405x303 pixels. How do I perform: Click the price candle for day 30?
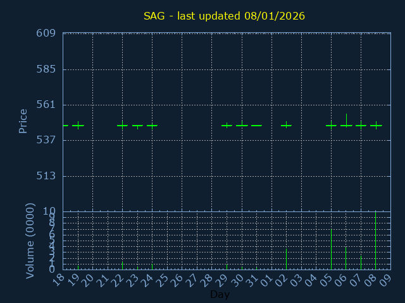click(x=242, y=124)
